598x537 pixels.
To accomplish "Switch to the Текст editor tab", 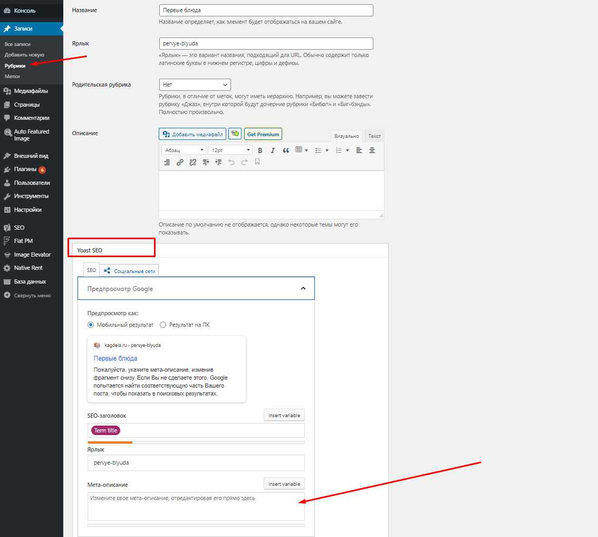I will (x=374, y=136).
